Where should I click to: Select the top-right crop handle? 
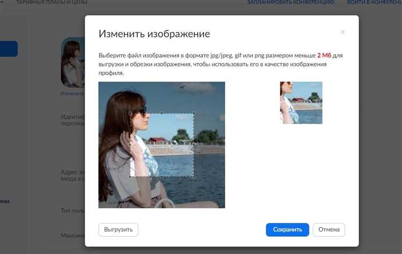point(194,113)
